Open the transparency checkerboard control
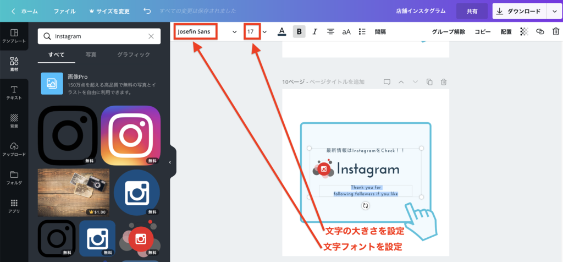Image resolution: width=563 pixels, height=262 pixels. coord(525,31)
